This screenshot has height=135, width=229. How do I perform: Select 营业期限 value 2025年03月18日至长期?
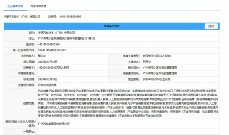157,79
